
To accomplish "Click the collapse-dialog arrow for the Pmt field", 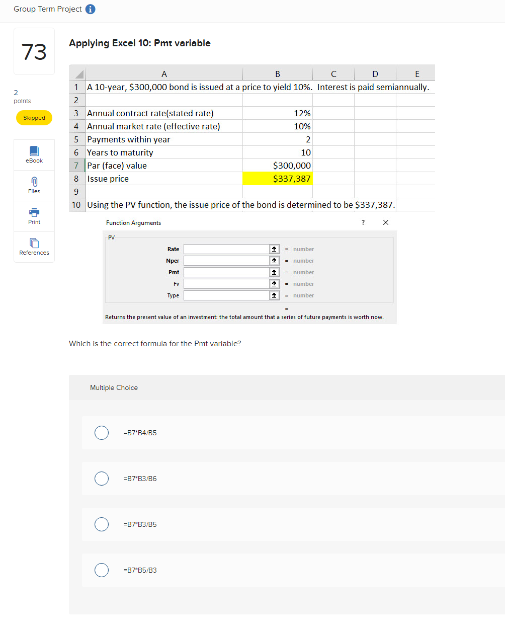I will tap(274, 272).
